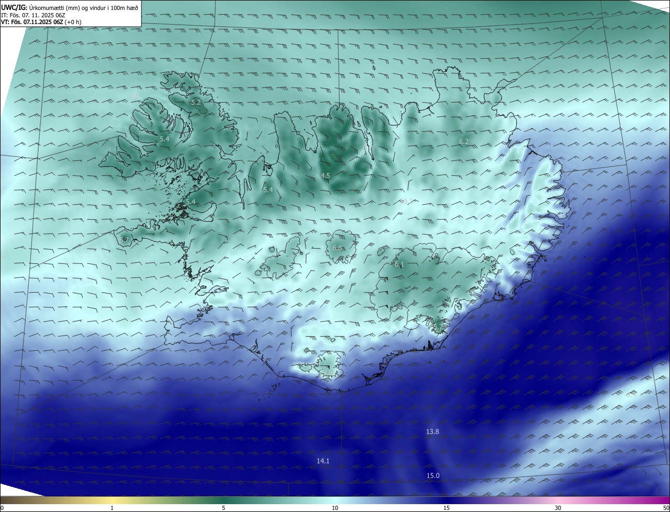Click the '5' tick on the color scale
670x512 pixels.
pos(224,508)
